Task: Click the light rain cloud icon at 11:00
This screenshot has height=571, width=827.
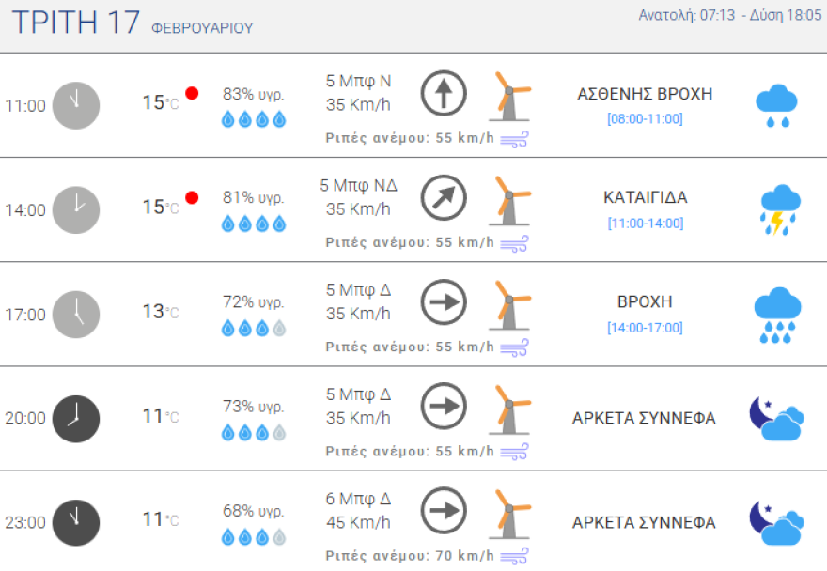Action: click(x=776, y=105)
